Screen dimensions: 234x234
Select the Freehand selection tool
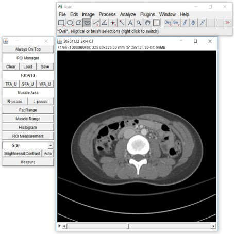[87, 23]
